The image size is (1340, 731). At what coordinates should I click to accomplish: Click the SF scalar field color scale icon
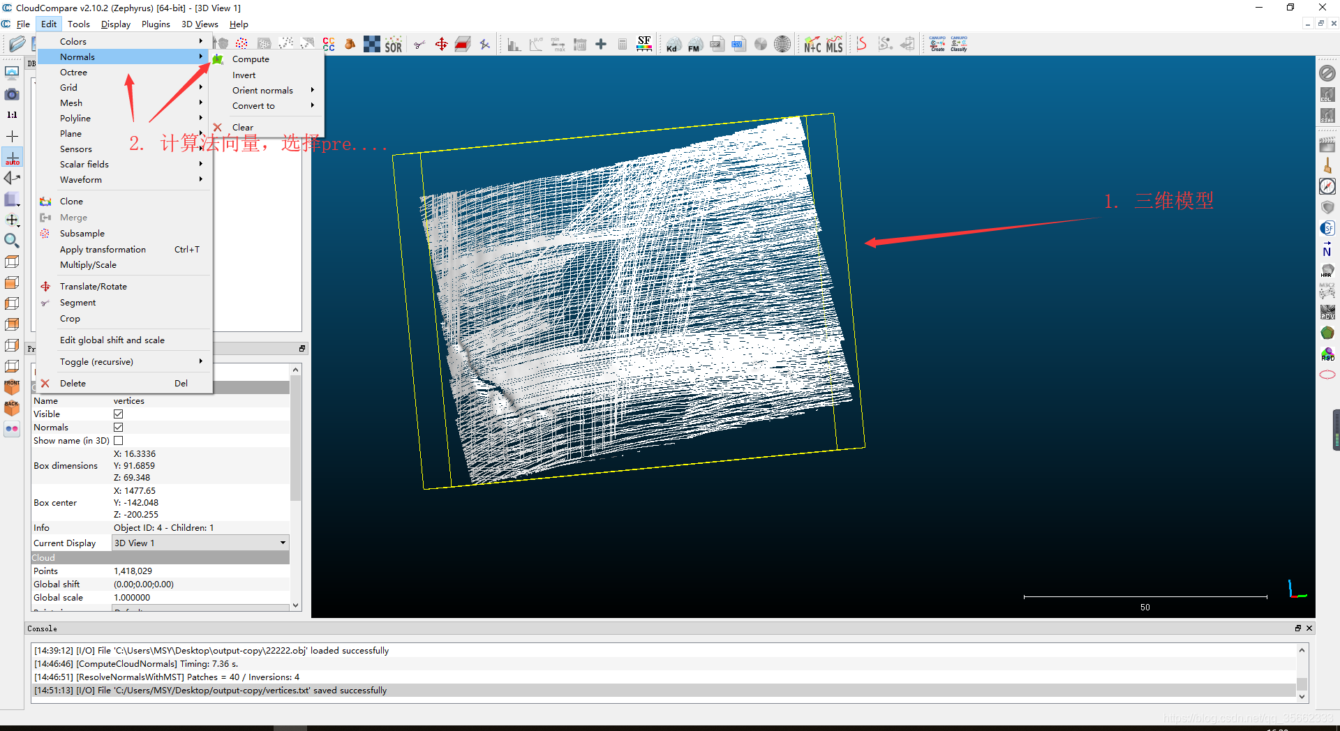644,45
